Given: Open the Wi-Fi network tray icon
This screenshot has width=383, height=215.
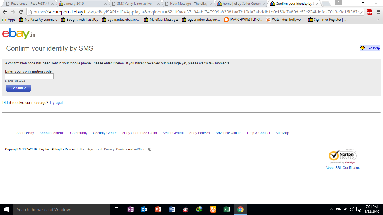Looking at the screenshot, I should (x=345, y=209).
